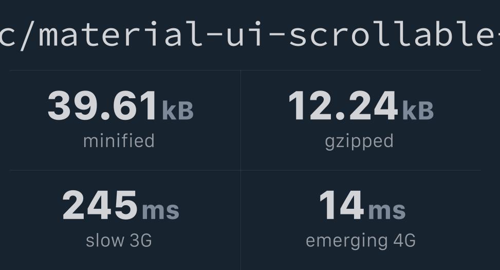Viewport: 500px width, 270px height.
Task: Click the kB unit beside 39.61
Action: [x=178, y=110]
